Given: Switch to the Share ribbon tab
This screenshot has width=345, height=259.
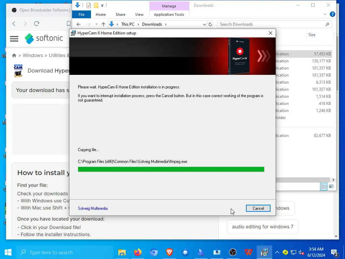Looking at the screenshot, I should (x=120, y=15).
